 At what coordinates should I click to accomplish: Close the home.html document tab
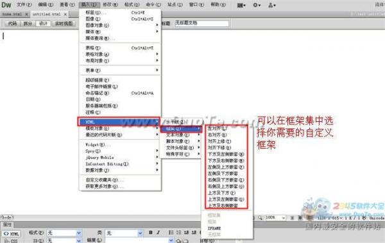click(26, 14)
